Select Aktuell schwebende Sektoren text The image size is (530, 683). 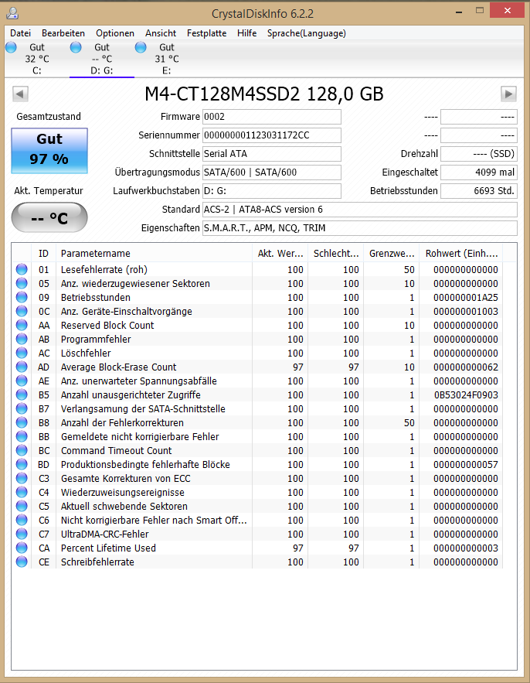(124, 507)
